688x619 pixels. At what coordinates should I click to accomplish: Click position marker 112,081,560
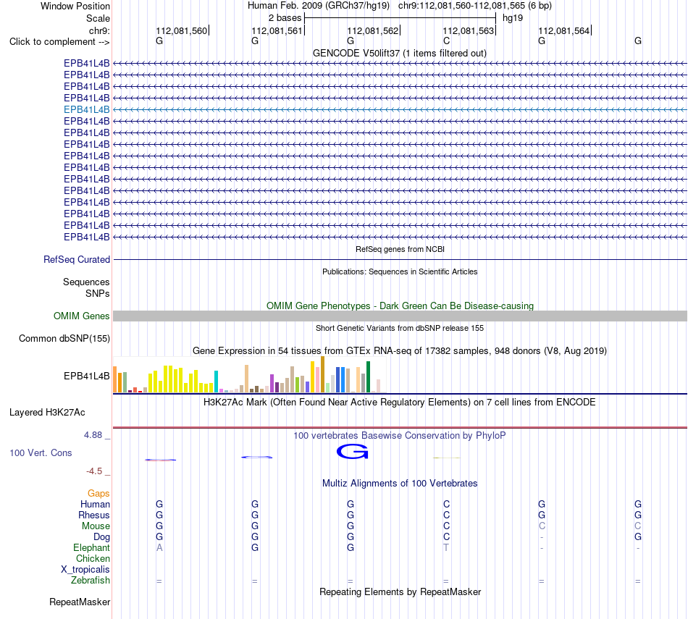181,30
